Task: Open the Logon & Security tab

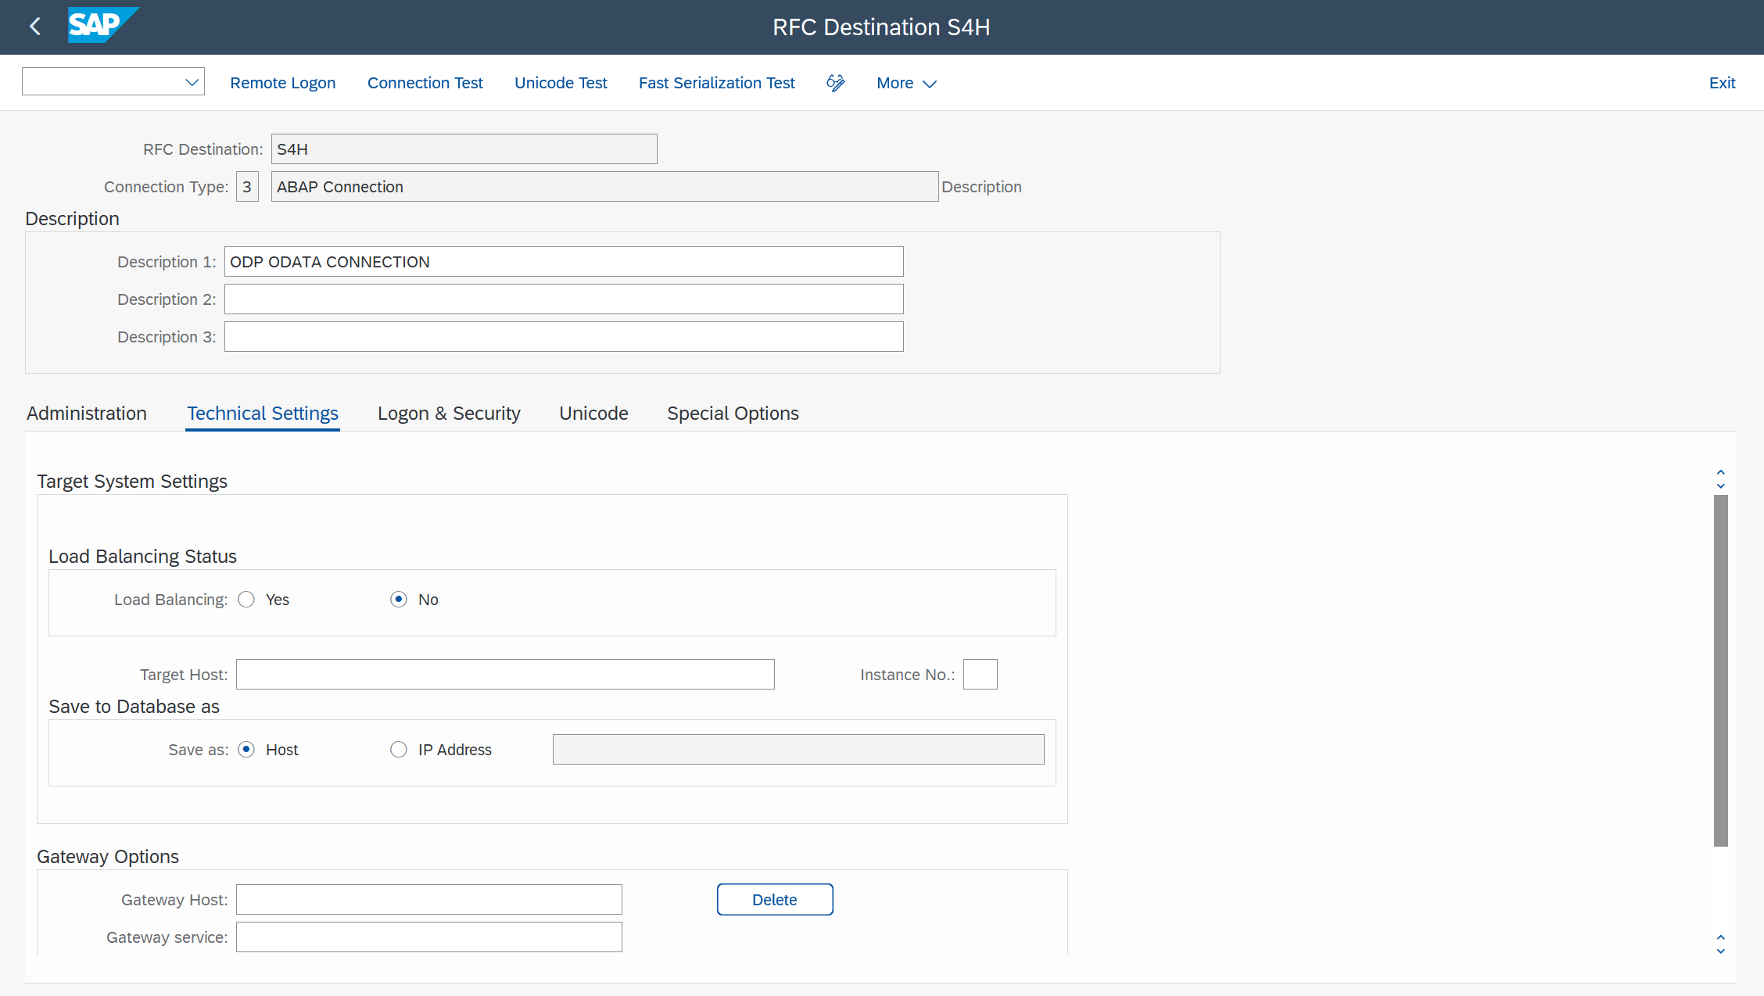Action: click(x=448, y=413)
